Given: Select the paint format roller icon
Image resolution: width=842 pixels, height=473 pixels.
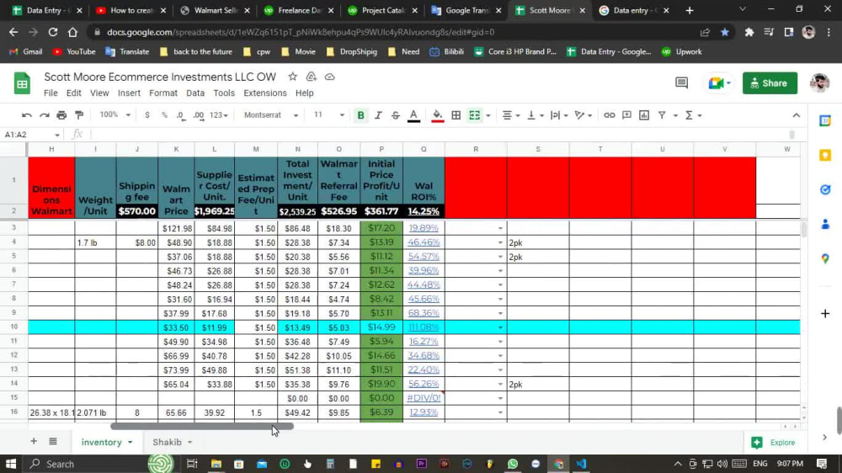Looking at the screenshot, I should pyautogui.click(x=79, y=115).
